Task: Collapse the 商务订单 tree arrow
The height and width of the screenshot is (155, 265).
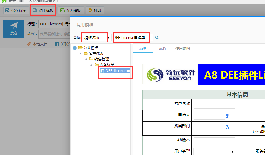Action: pyautogui.click(x=91, y=65)
